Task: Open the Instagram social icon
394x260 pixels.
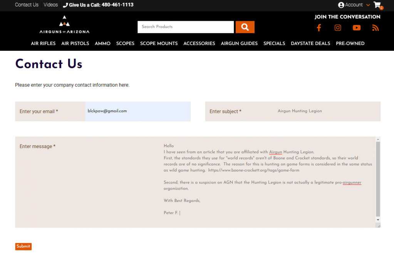Action: [x=338, y=28]
